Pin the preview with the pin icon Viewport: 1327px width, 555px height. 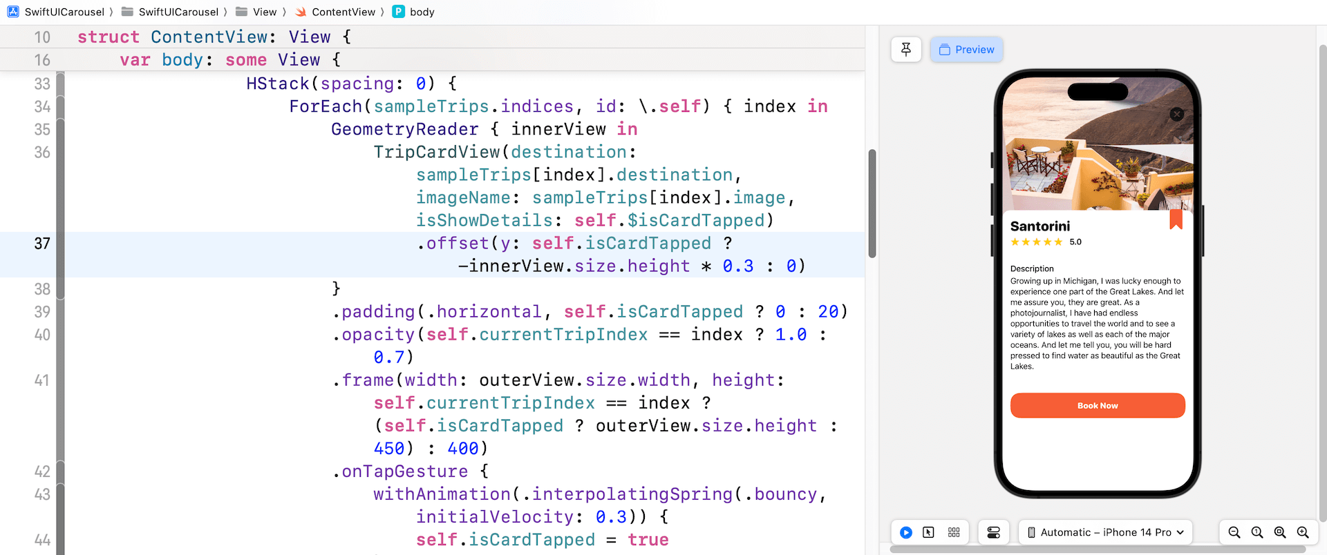point(906,50)
